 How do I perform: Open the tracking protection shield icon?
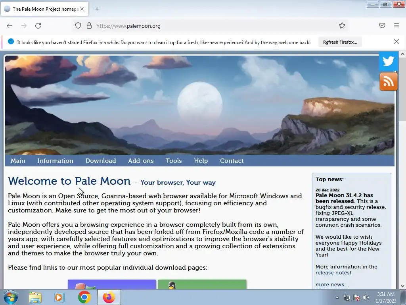point(78,26)
